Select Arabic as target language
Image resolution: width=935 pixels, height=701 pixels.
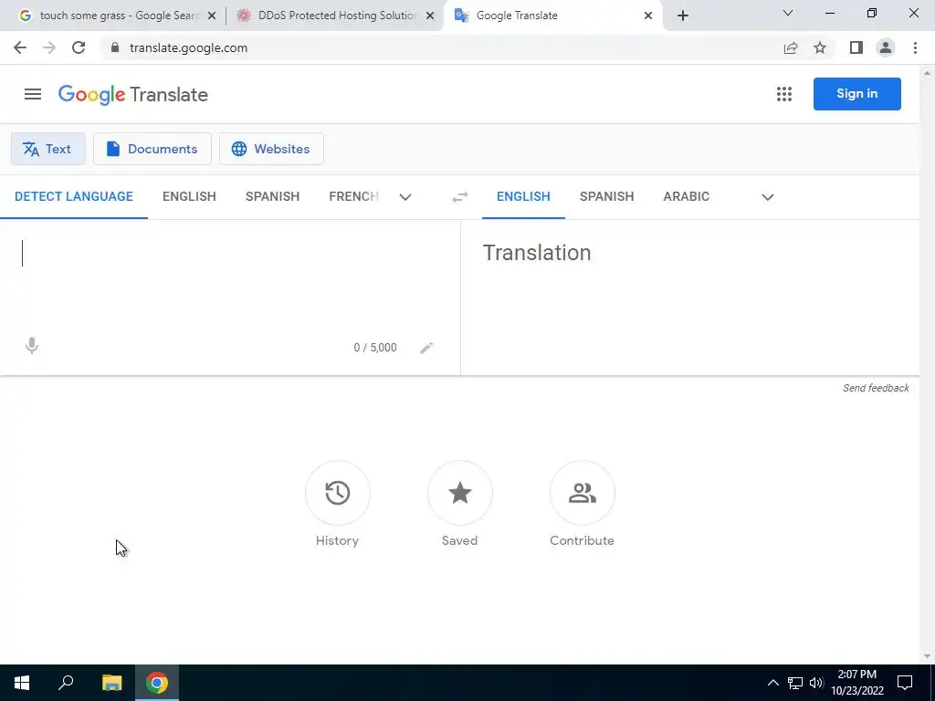pyautogui.click(x=687, y=197)
